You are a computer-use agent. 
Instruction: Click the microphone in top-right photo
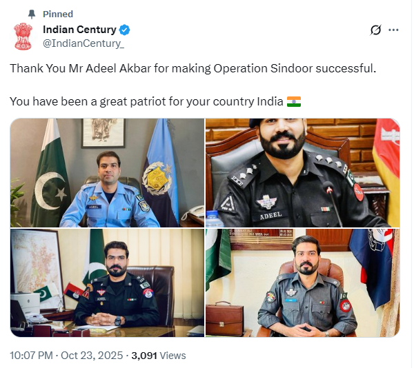332,203
